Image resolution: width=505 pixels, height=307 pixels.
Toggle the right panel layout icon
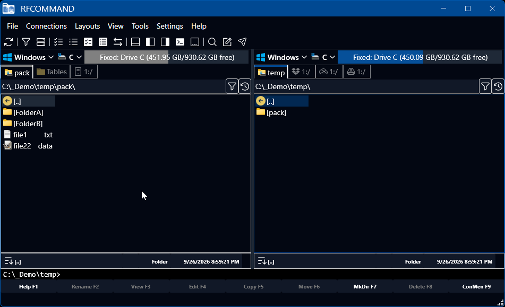pos(165,42)
